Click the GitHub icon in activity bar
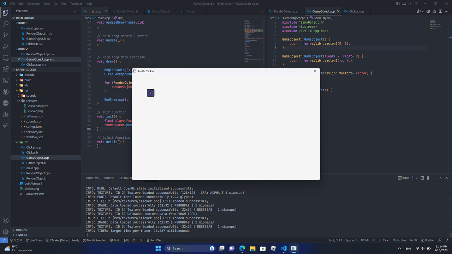Screen dimensions: 452x254 point(6,92)
